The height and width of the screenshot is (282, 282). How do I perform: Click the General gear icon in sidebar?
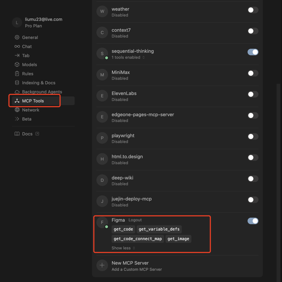17,37
